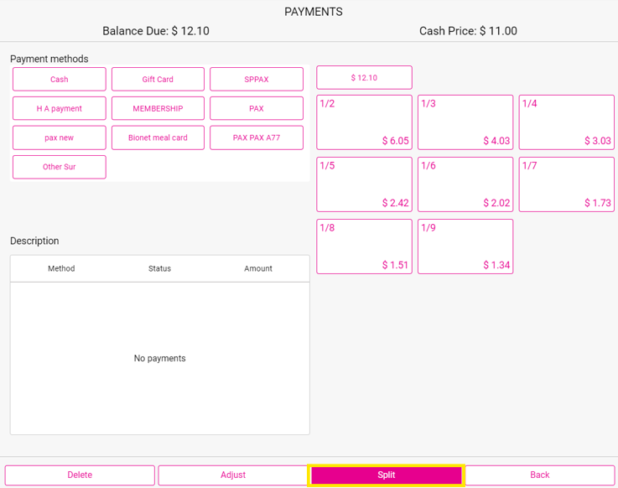
Task: Select Bionet meal card payment
Action: point(158,138)
